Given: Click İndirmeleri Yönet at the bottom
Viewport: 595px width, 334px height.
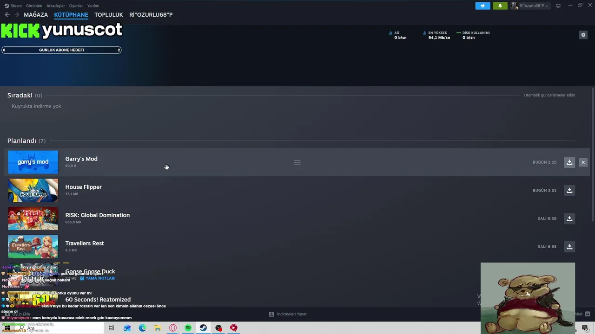Looking at the screenshot, I should tap(288, 314).
